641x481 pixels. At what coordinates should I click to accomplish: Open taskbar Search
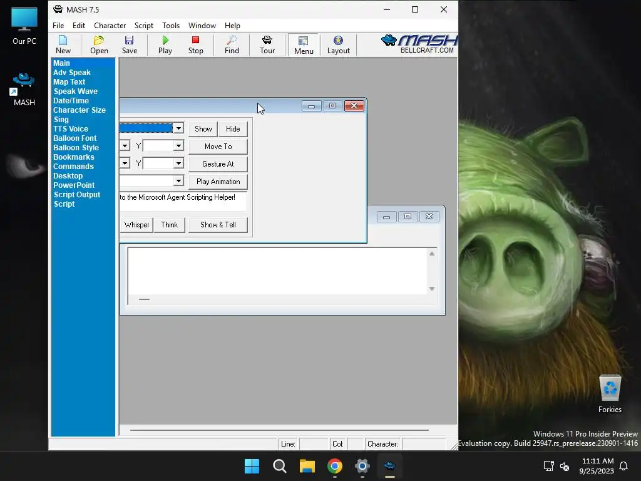pyautogui.click(x=280, y=466)
